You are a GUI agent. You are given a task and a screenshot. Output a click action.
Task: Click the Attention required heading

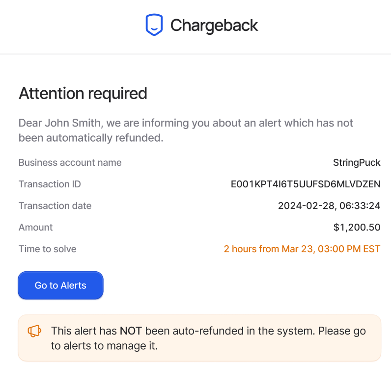coord(83,94)
